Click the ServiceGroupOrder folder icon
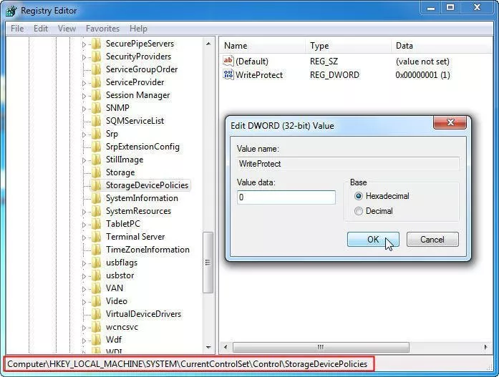The image size is (499, 377). [x=96, y=69]
